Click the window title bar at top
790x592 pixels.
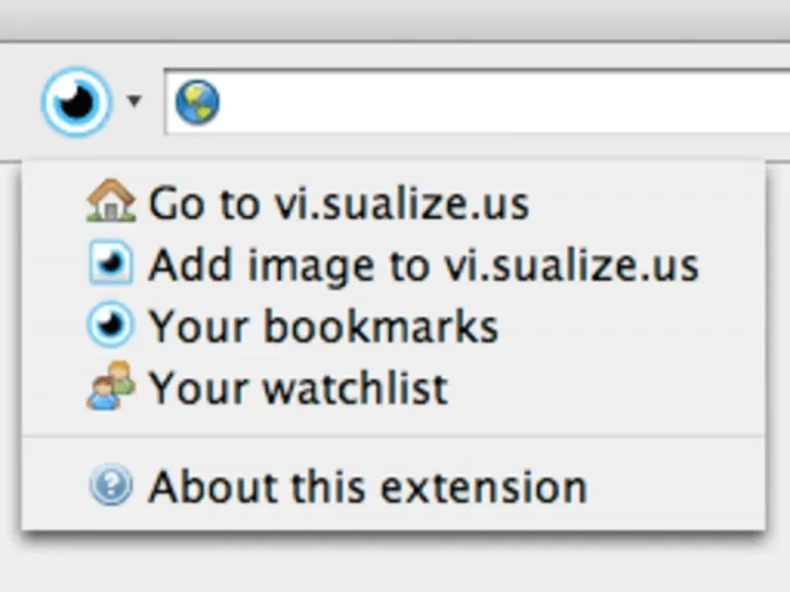(395, 18)
